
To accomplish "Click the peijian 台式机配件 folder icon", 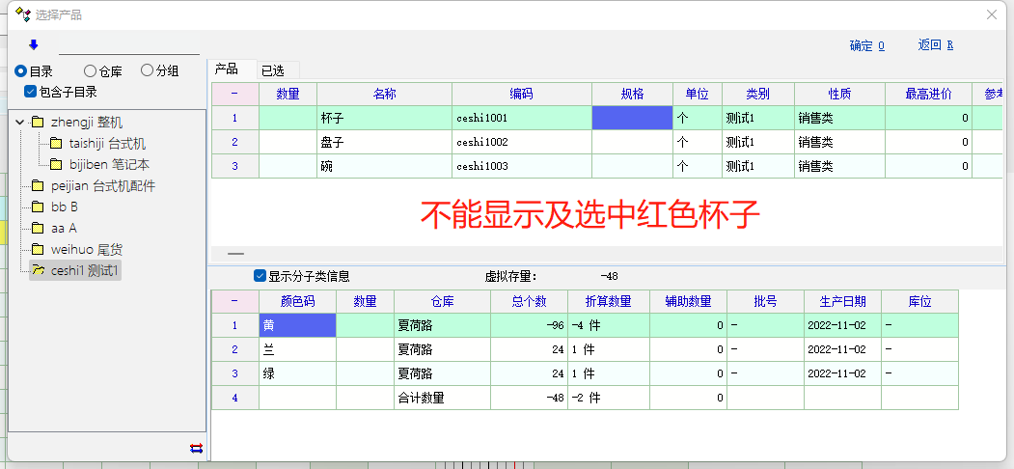I will click(x=39, y=186).
